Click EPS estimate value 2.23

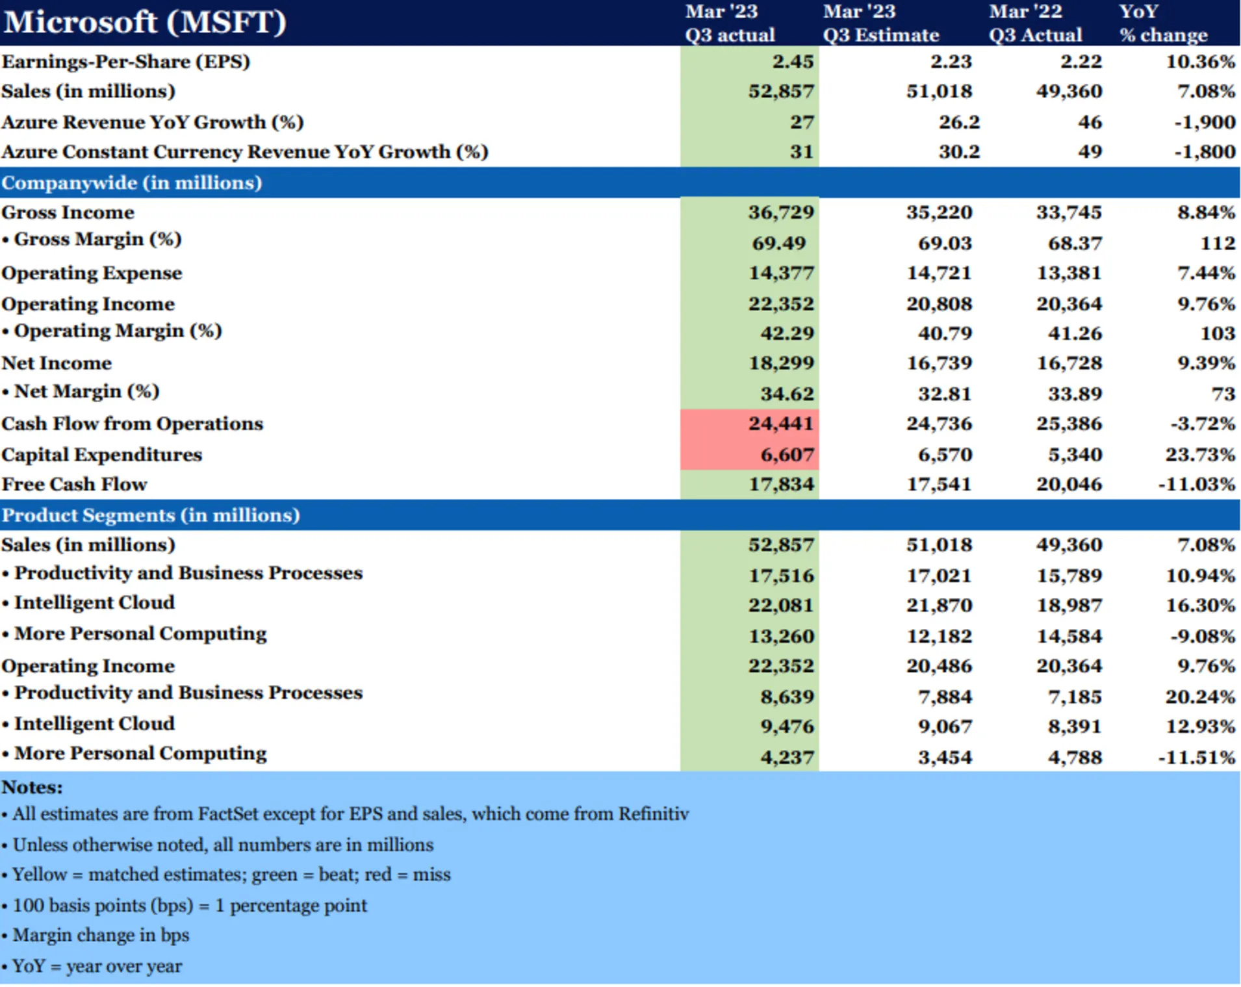tap(951, 62)
